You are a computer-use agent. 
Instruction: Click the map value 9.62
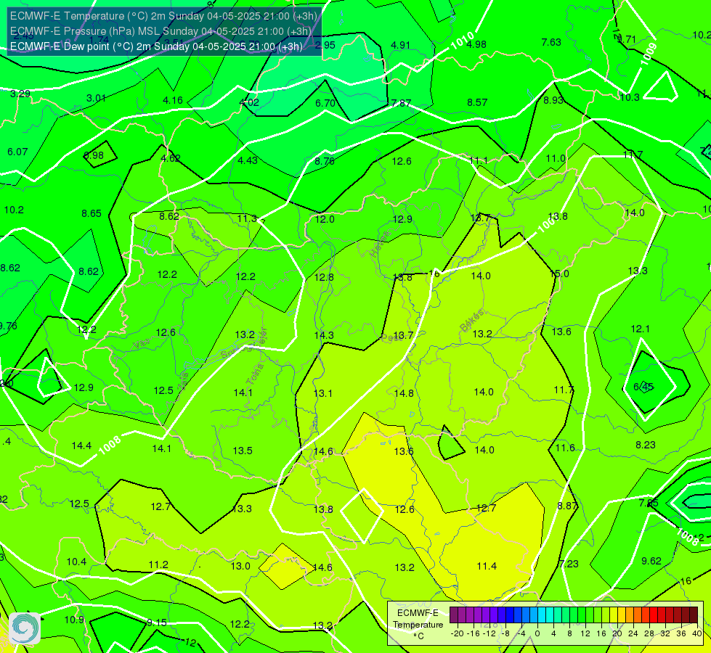651,561
